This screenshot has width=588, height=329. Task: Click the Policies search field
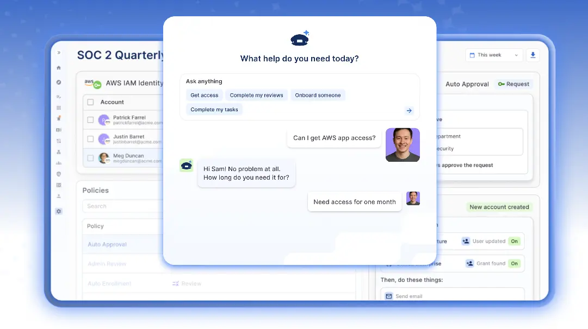122,206
